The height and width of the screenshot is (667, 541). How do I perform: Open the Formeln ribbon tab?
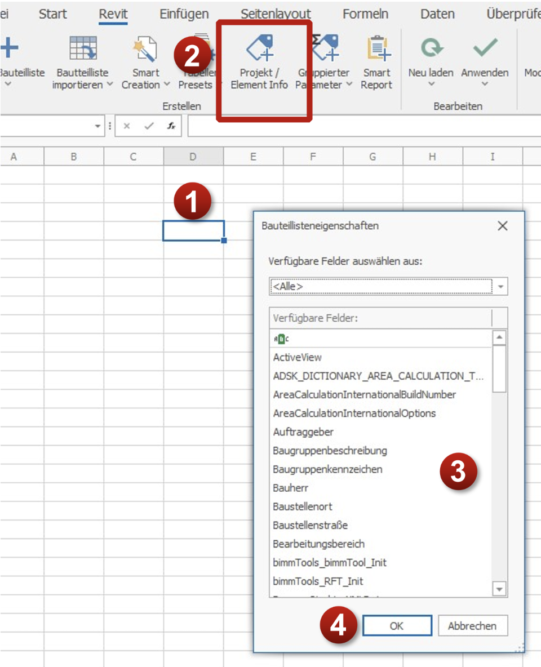(365, 14)
